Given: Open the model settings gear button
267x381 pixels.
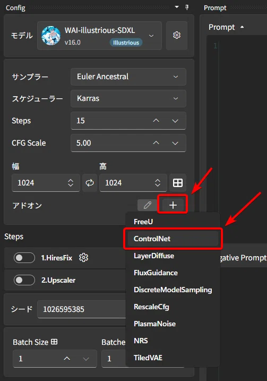Looking at the screenshot, I should pos(176,36).
